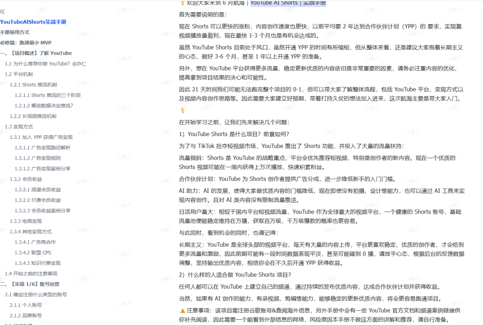
Task: Click the warning triangle icon before 注意事项
Action: (x=183, y=310)
